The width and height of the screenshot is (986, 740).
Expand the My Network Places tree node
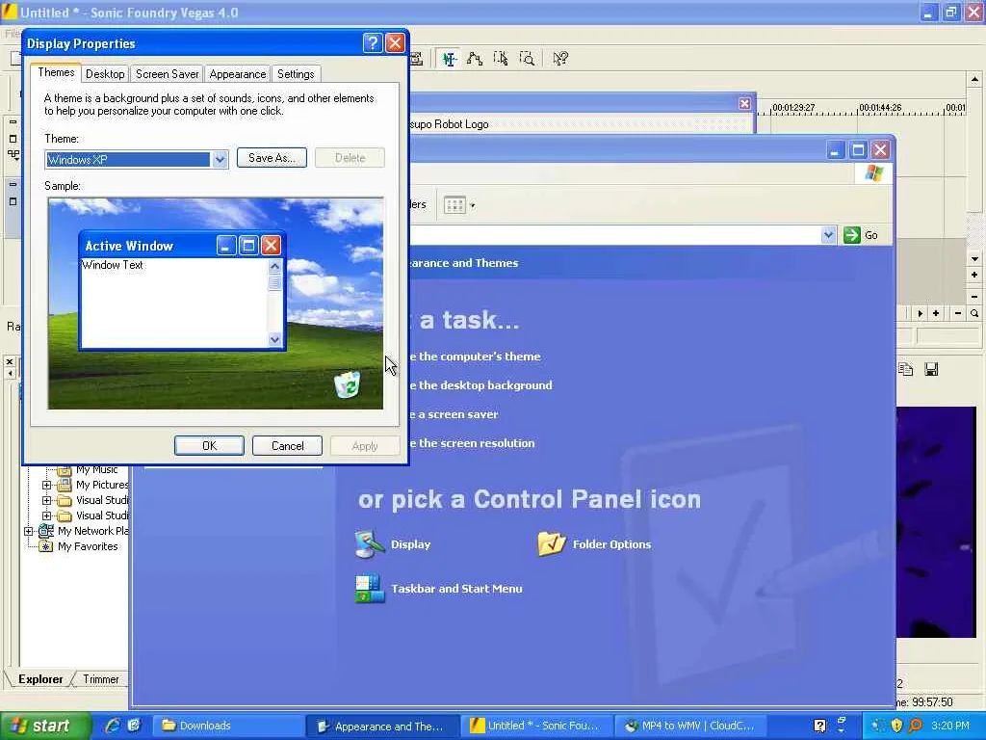click(28, 531)
